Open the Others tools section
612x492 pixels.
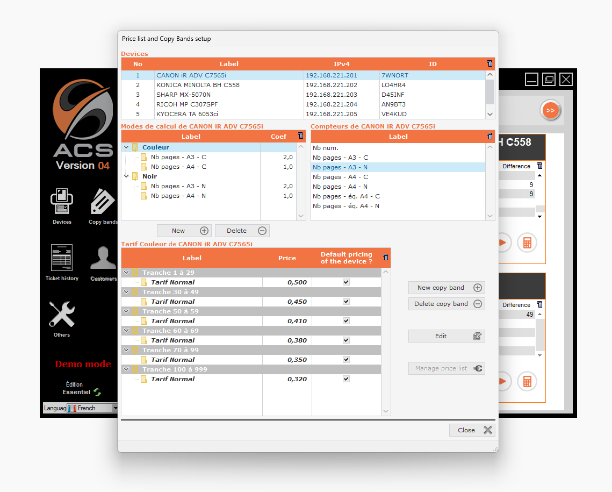(62, 319)
